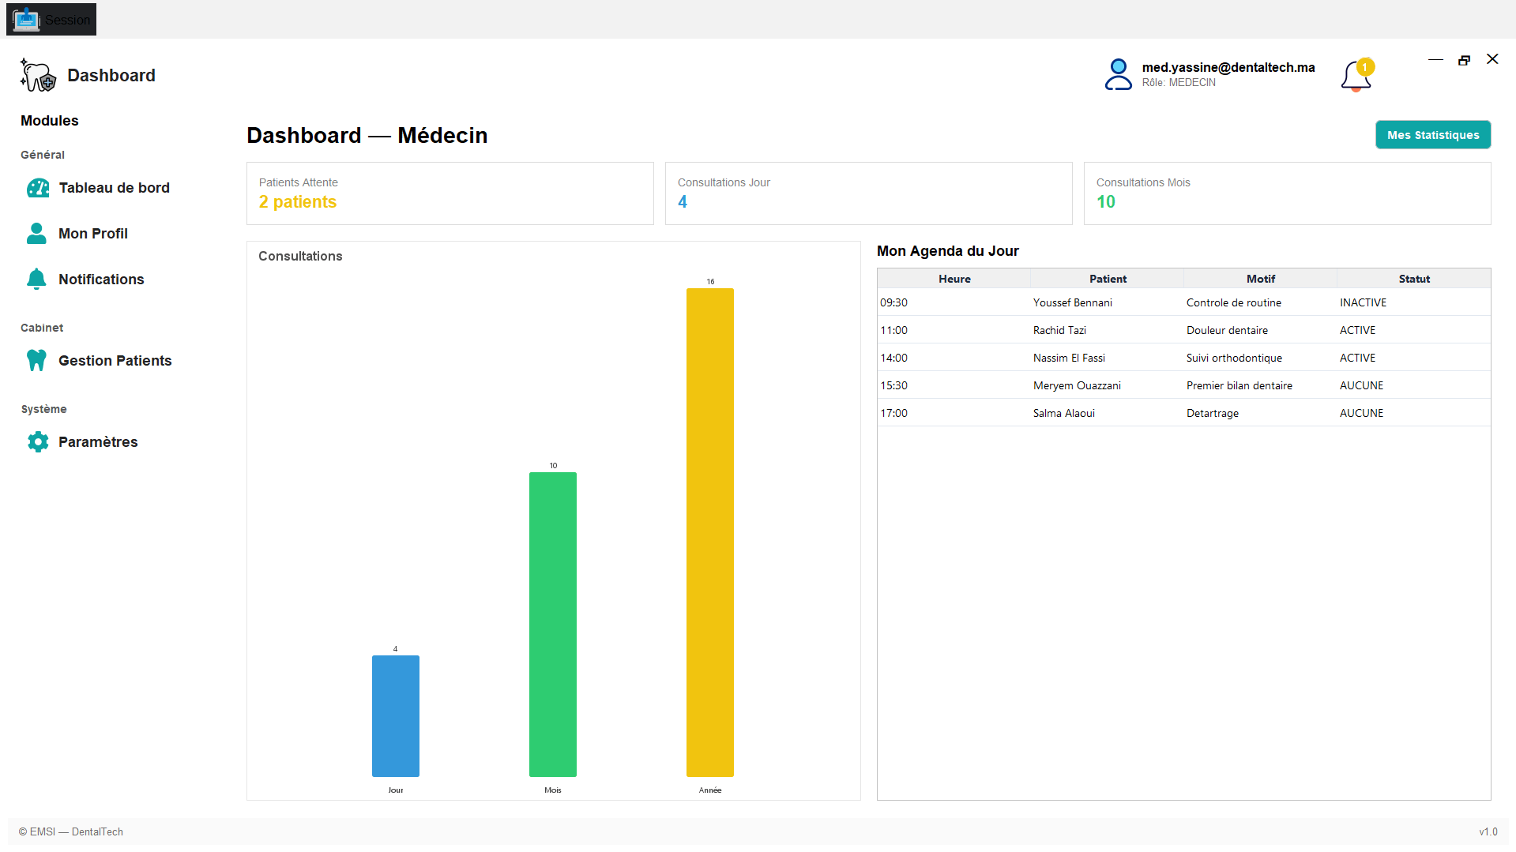Click the Detartrage motif cell
Image resolution: width=1516 pixels, height=852 pixels.
pos(1261,413)
